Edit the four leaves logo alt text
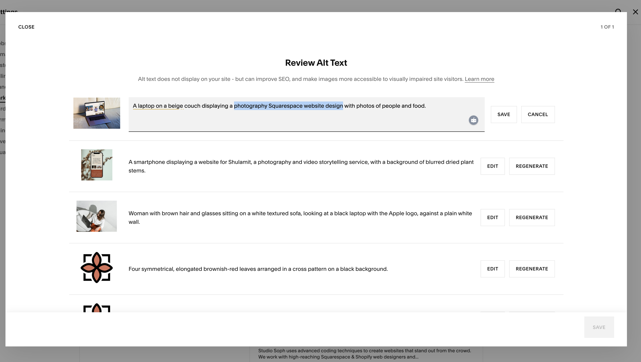Screen dimensions: 641x362 [492, 269]
